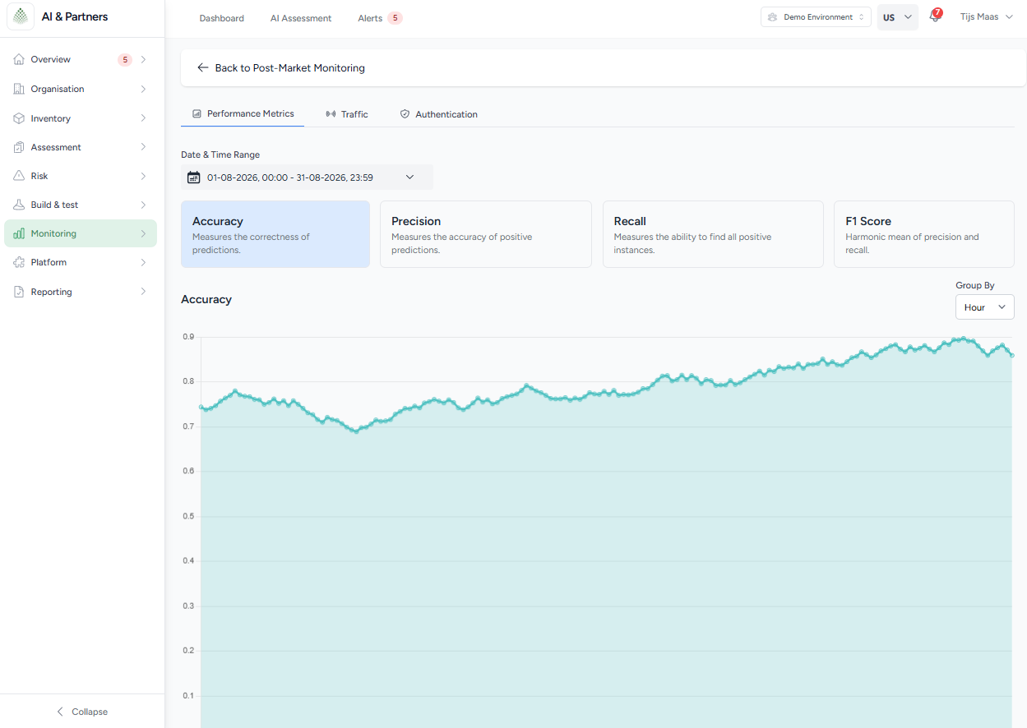Open the Tijs Maas user menu

point(987,16)
